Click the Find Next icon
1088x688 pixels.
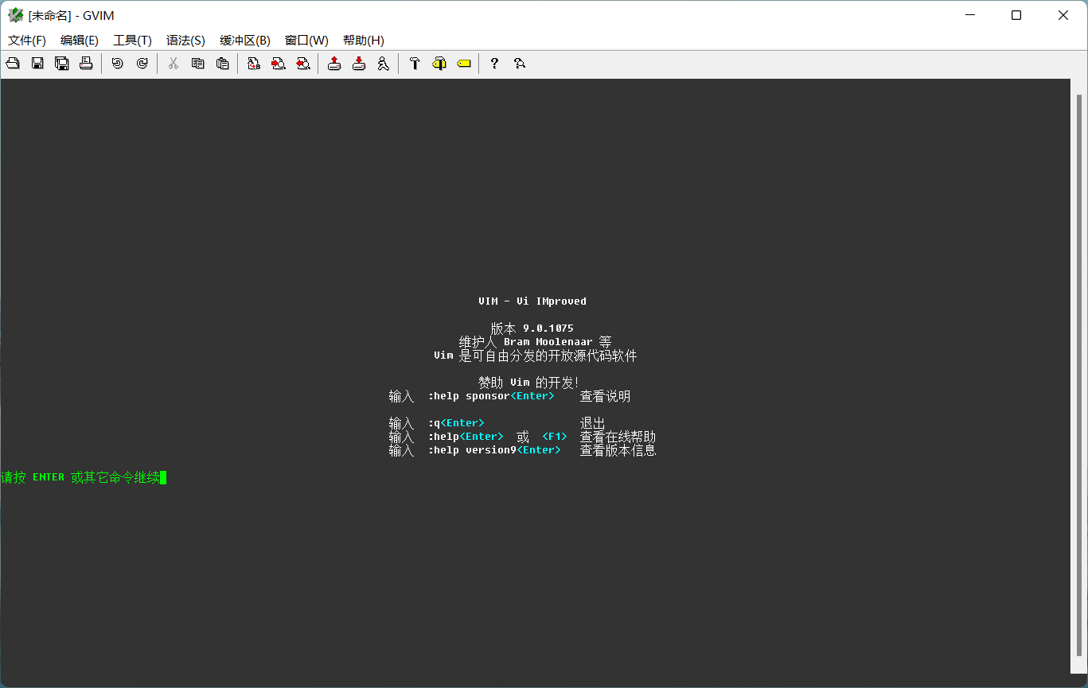(279, 64)
